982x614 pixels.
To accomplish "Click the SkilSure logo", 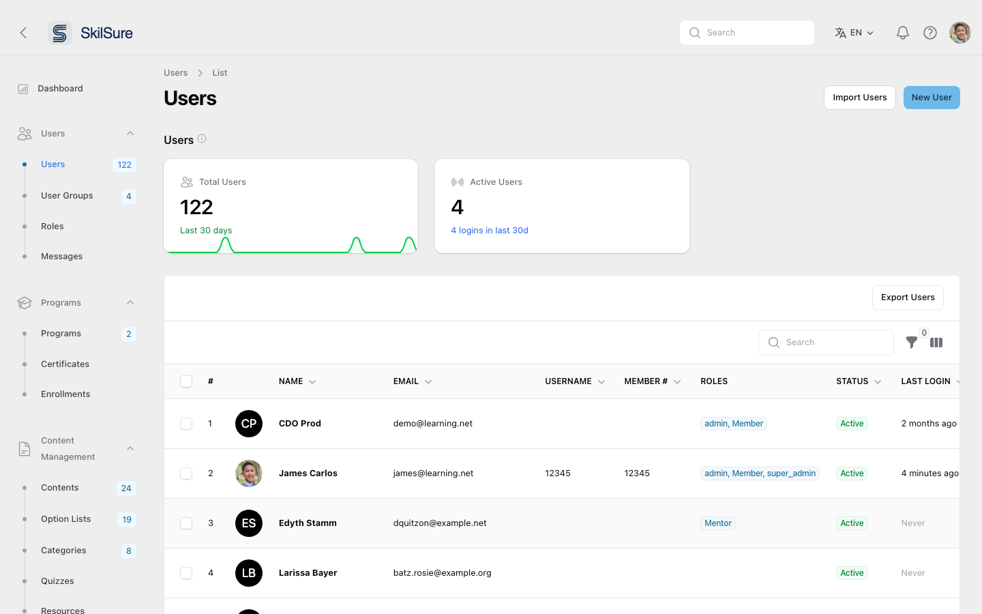I will pyautogui.click(x=91, y=33).
